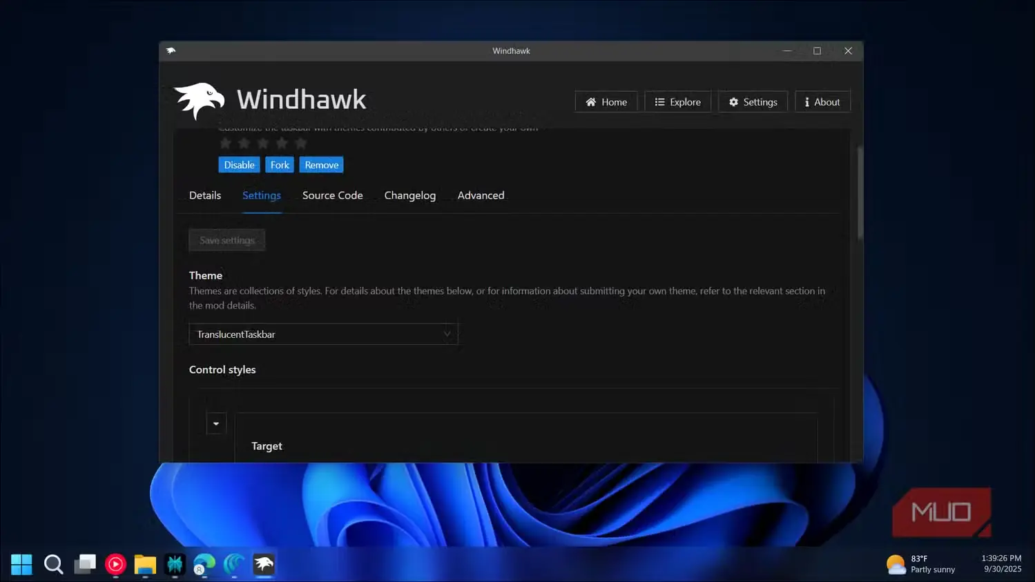Fork this mod

[280, 165]
